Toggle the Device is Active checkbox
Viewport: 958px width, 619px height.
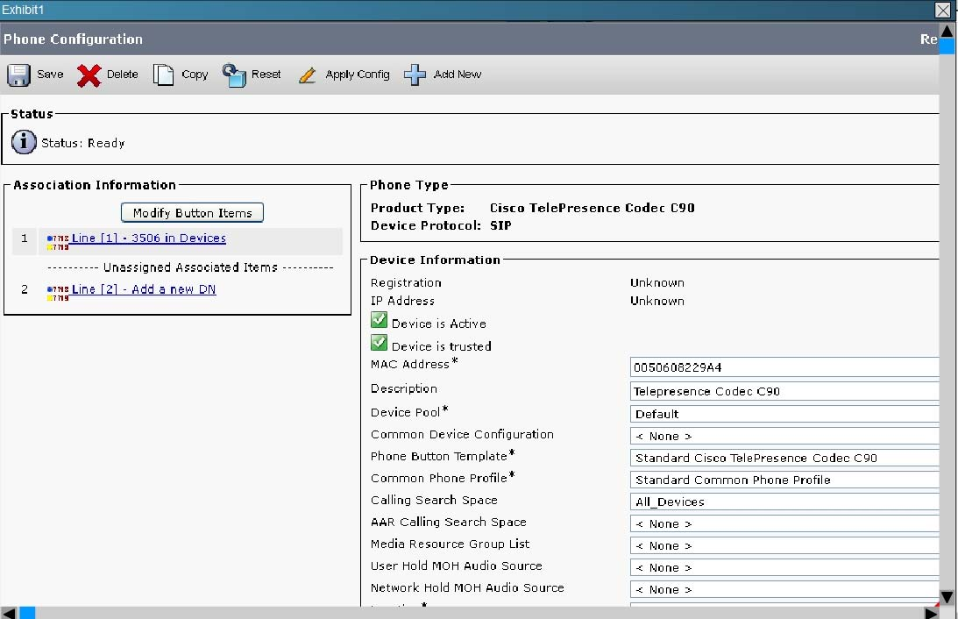point(380,321)
